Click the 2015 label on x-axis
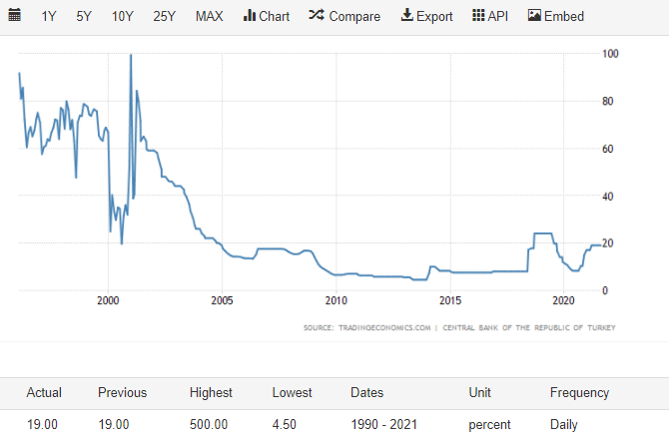The height and width of the screenshot is (440, 669). tap(450, 301)
